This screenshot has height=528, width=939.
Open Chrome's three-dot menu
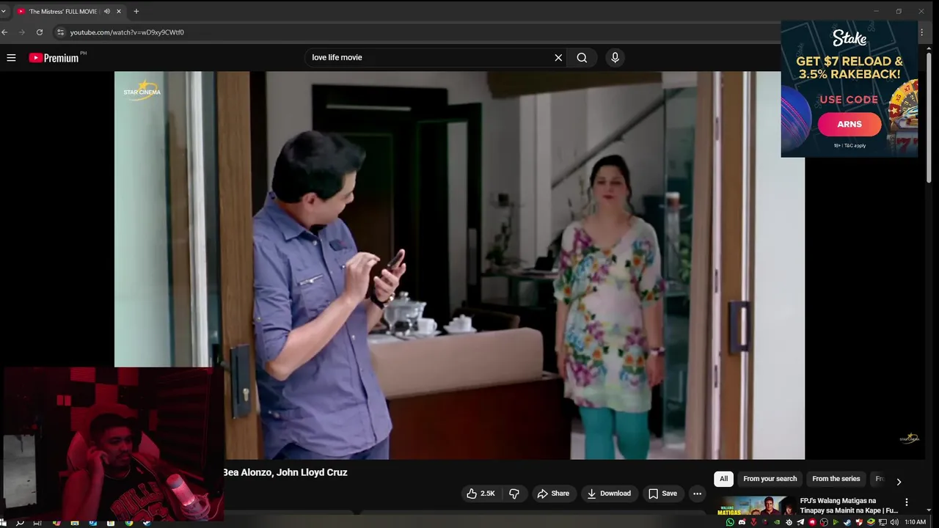pos(921,32)
